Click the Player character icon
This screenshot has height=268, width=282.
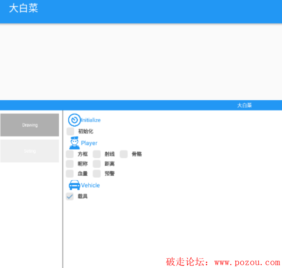tap(74, 143)
